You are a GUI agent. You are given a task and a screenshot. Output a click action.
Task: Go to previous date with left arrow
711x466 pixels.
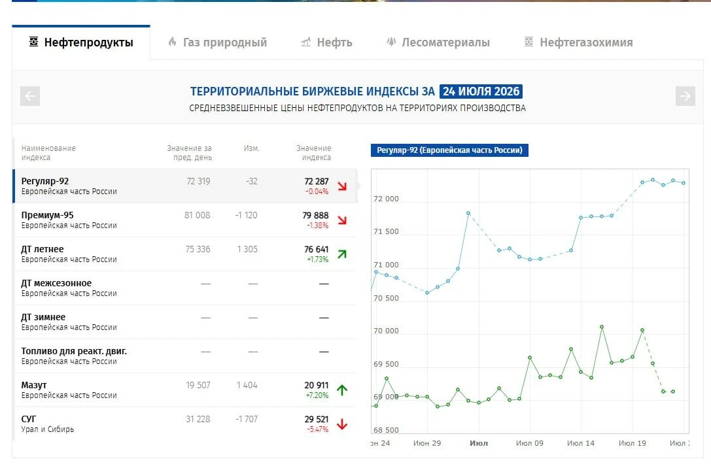point(30,96)
